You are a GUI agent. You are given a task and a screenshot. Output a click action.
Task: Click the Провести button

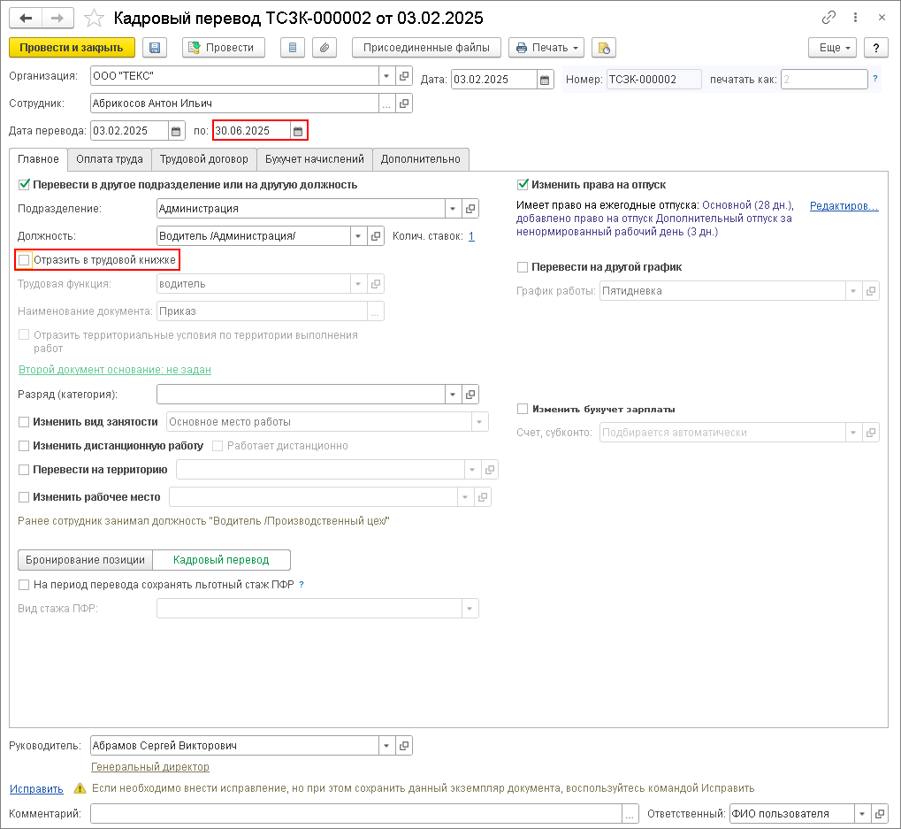(224, 48)
